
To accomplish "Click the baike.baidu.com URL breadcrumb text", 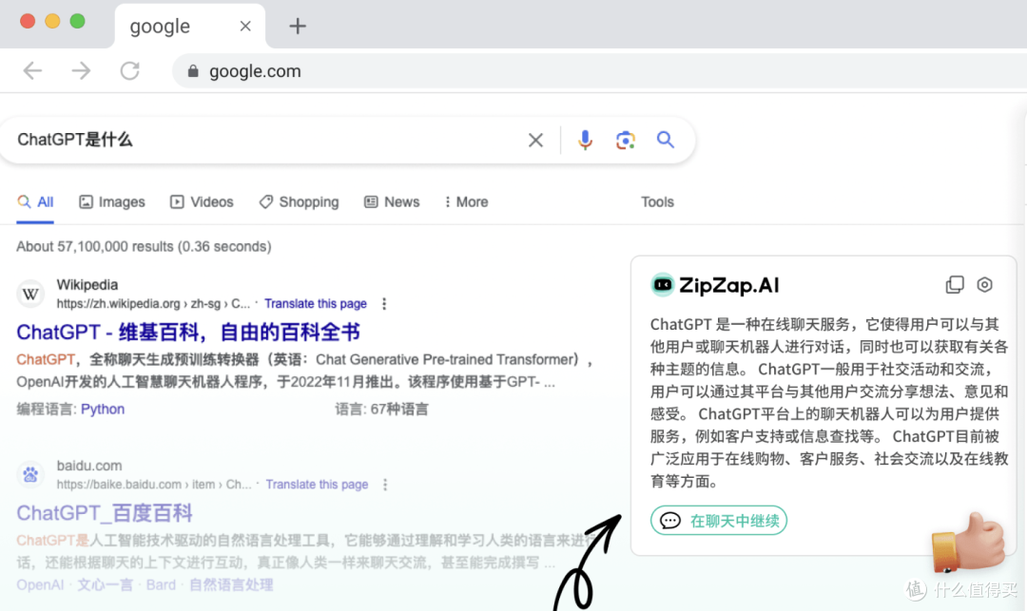I will [x=154, y=484].
